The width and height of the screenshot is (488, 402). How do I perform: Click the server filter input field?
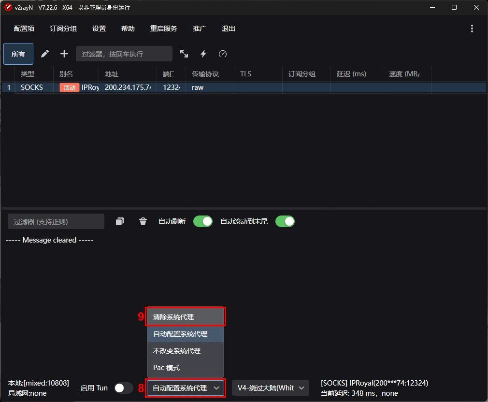[124, 54]
